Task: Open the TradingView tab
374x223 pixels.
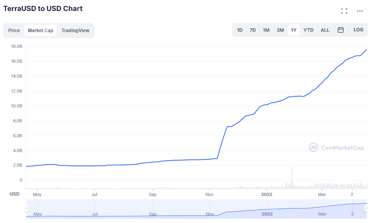Action: click(75, 31)
